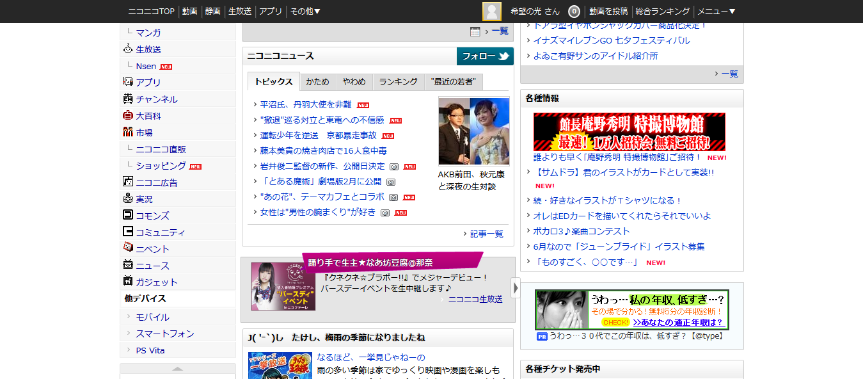This screenshot has height=379, width=863.
Task: Open the その他 dropdown in top bar
Action: 305,11
